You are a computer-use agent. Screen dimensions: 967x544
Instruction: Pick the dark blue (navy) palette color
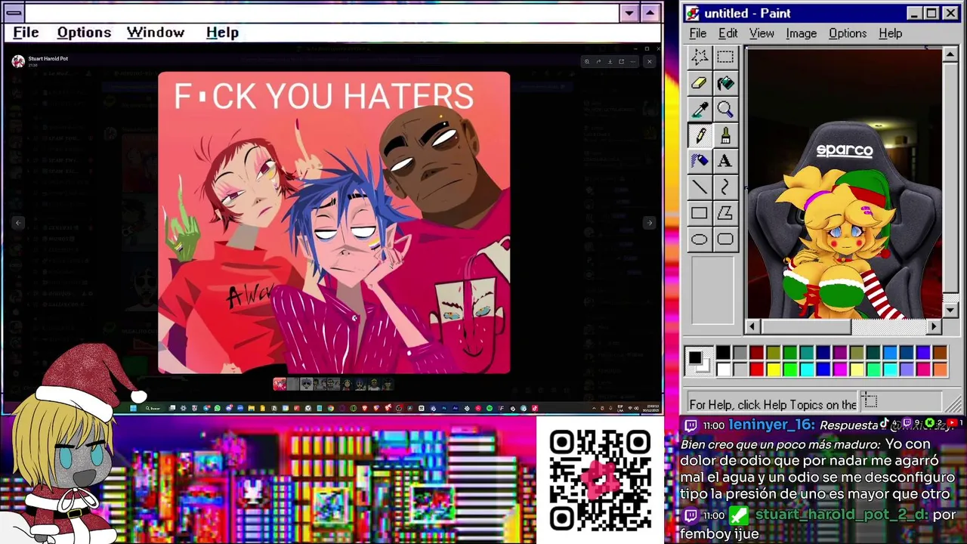[823, 353]
